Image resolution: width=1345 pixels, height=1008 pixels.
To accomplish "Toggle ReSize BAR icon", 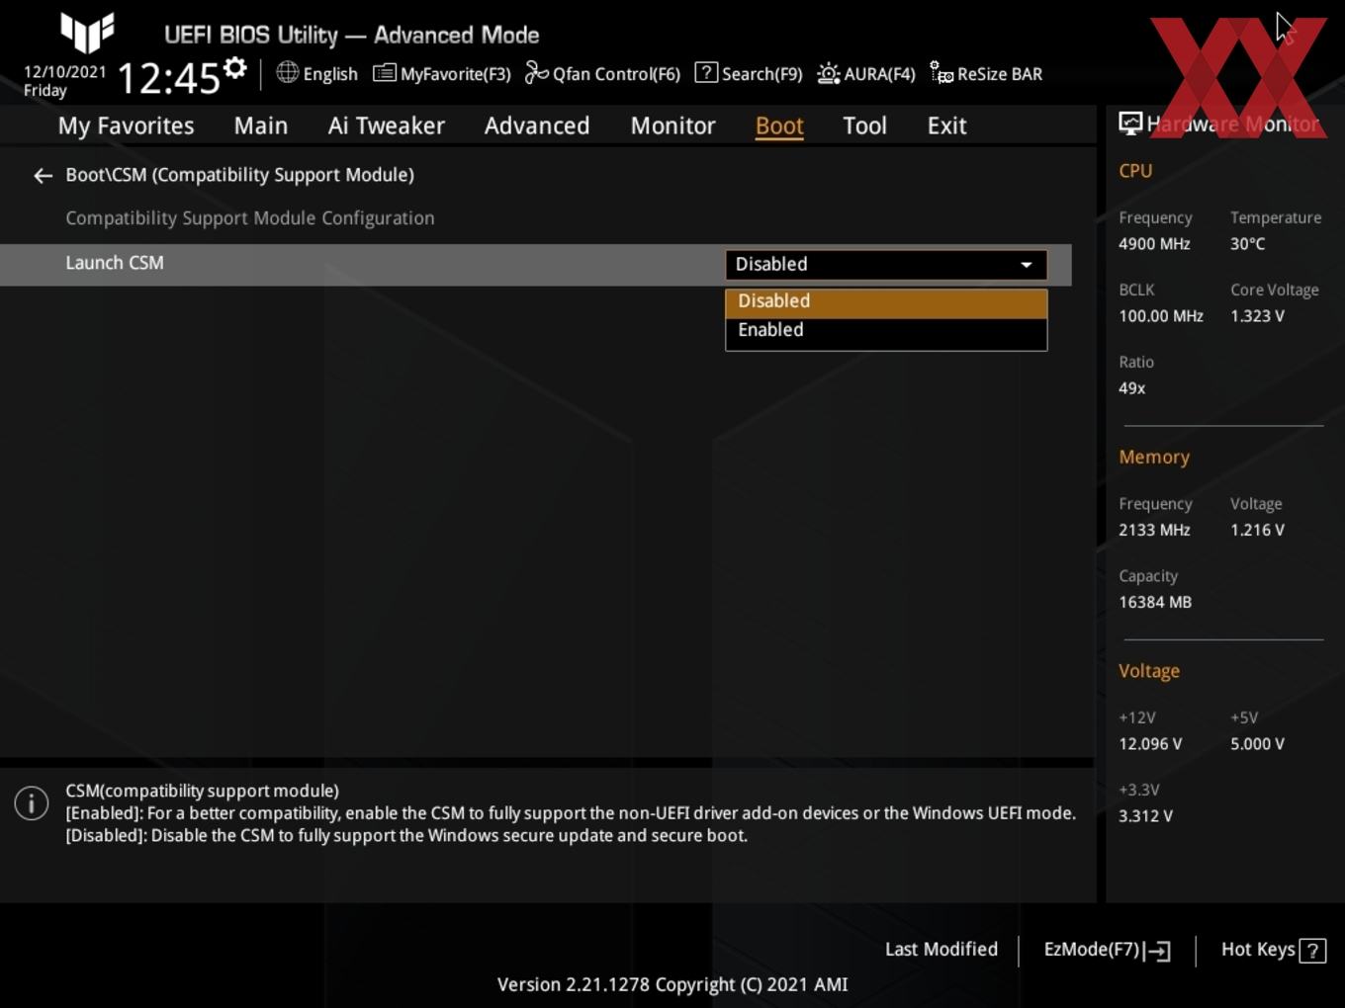I will coord(941,73).
